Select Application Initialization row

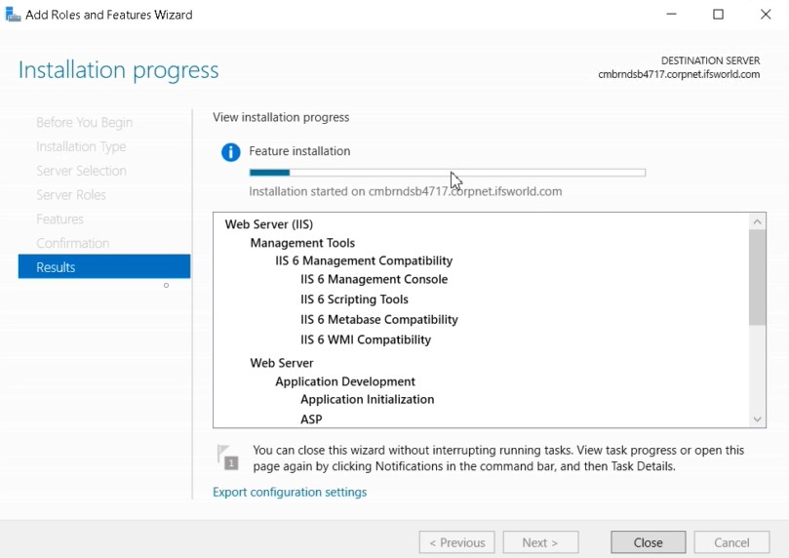point(368,400)
